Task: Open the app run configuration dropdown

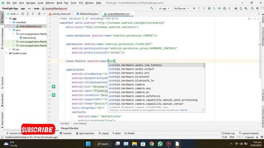Action: pyautogui.click(x=164, y=8)
